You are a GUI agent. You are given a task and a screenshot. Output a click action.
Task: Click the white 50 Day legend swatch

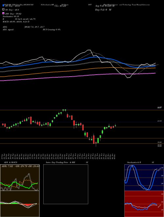(3, 10)
